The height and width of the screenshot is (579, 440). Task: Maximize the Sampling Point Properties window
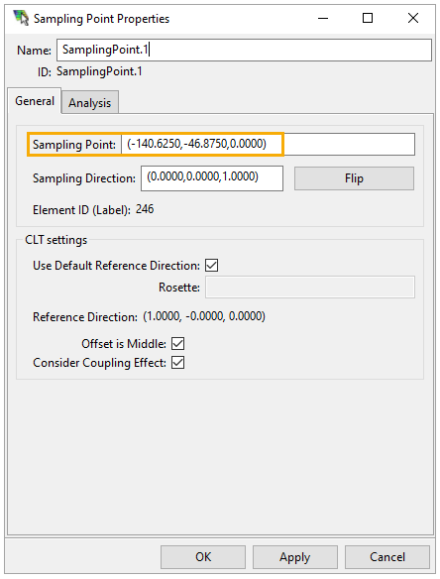368,18
